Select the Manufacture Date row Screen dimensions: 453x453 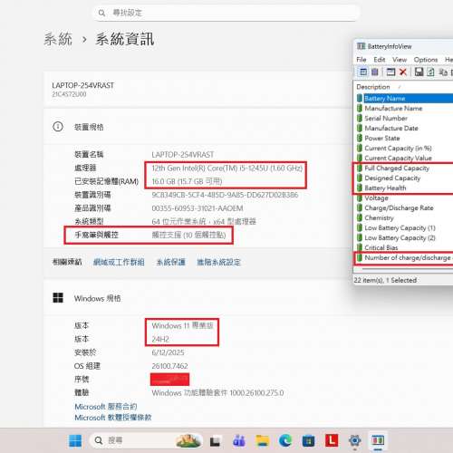coord(404,129)
